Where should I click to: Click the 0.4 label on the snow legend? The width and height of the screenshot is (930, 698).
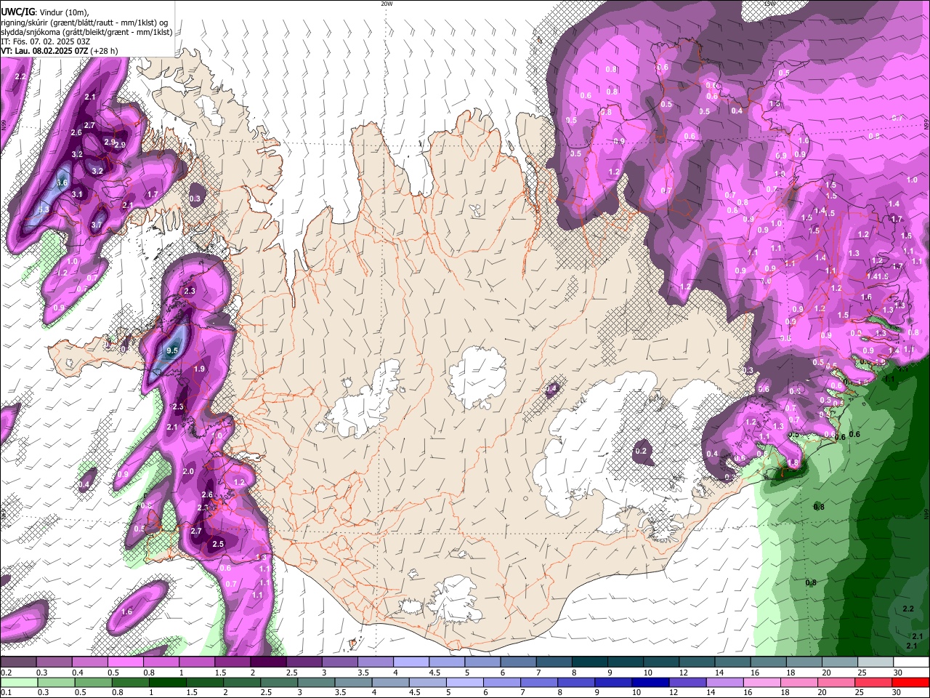(x=78, y=673)
